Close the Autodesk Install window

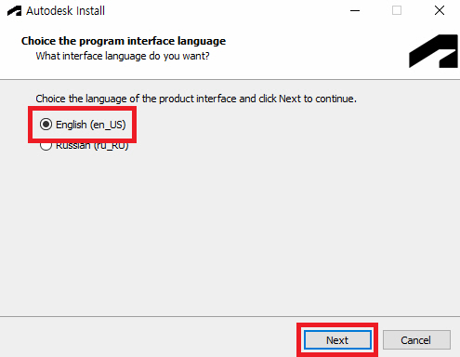coord(440,10)
